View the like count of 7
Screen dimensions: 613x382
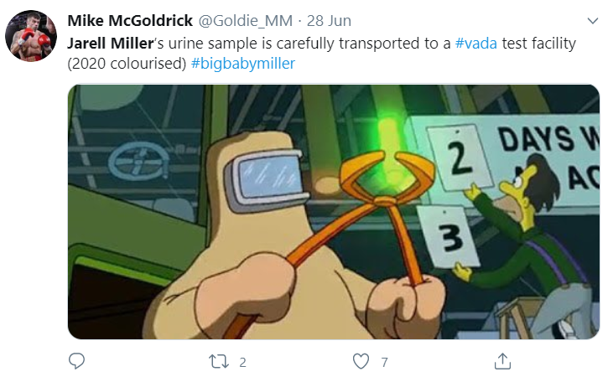coord(385,363)
